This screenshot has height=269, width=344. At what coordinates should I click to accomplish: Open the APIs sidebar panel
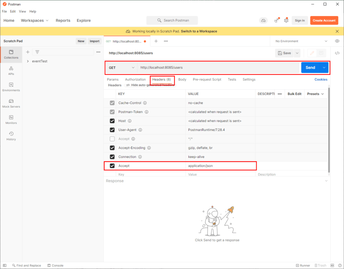coord(11,71)
